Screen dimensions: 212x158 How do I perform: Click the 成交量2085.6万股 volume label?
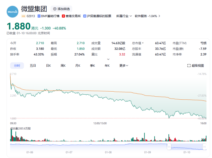20,128
